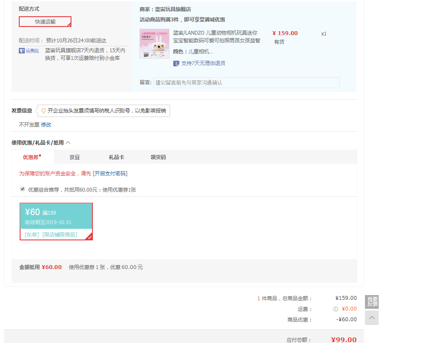The height and width of the screenshot is (343, 433).
Task: Open the pink children's camera product thumbnail
Action: (154, 44)
